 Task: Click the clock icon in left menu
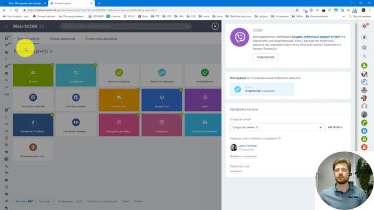[x=6, y=138]
